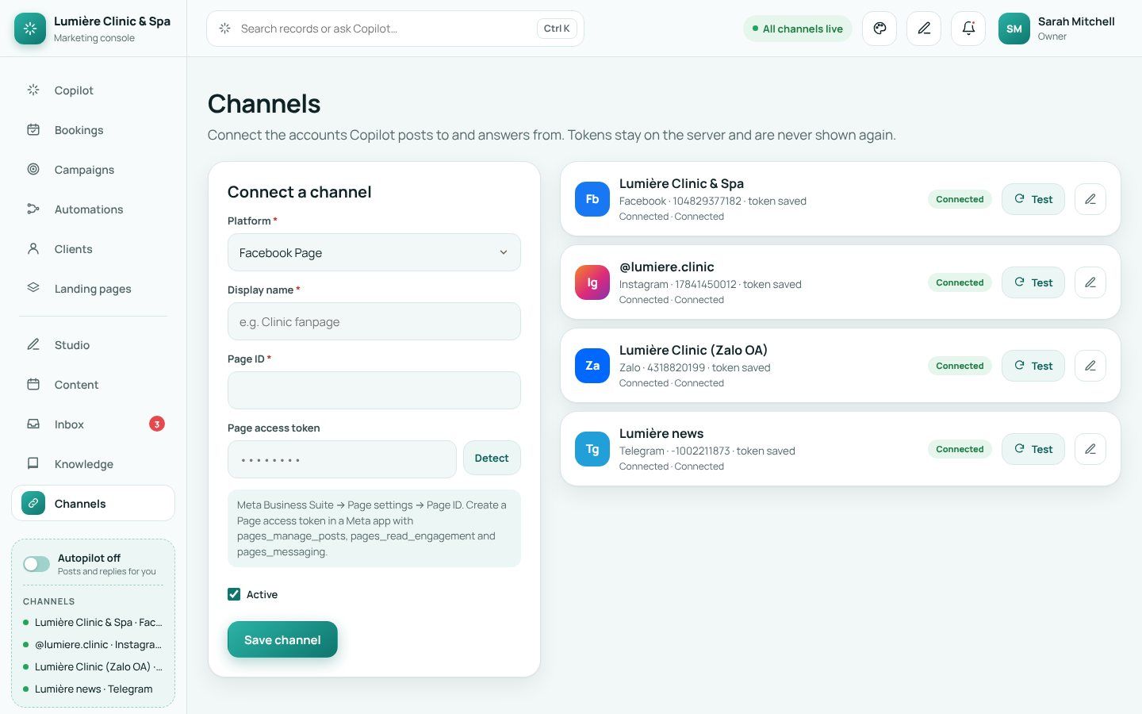This screenshot has height=714, width=1142.
Task: Test the Lumière news Telegram connection
Action: point(1033,449)
